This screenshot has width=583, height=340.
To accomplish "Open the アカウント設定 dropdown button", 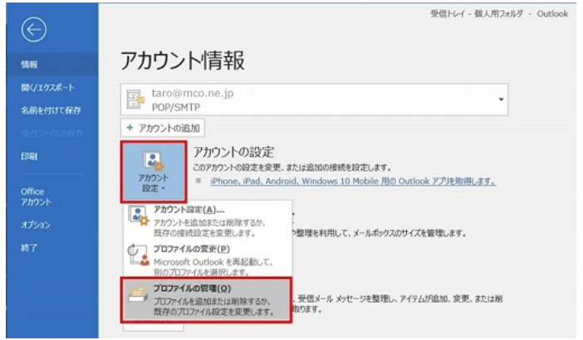I will pos(154,172).
